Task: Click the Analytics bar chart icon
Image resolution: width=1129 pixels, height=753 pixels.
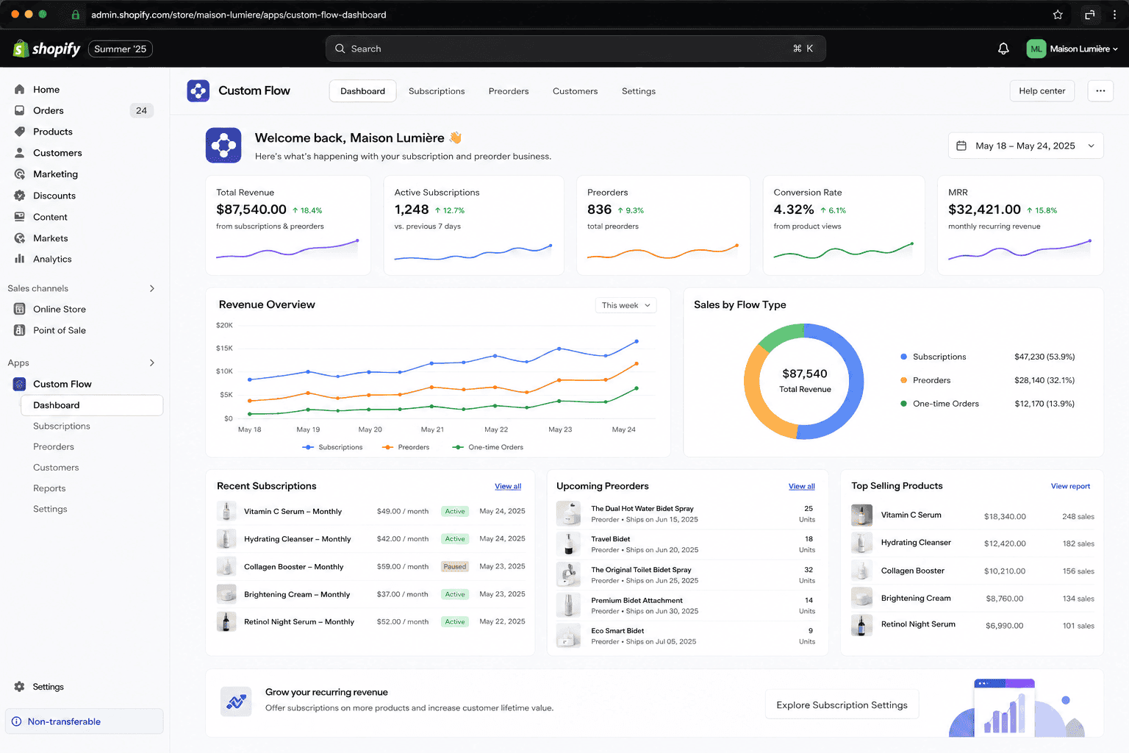Action: tap(20, 259)
